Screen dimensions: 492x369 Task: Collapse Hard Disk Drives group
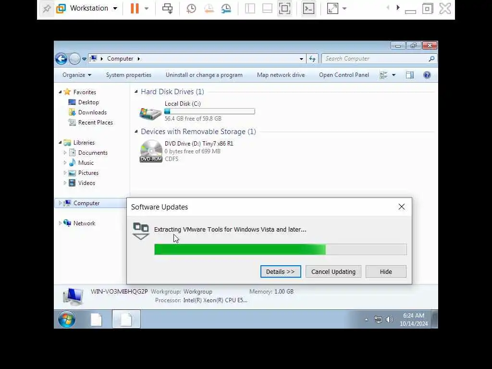[x=136, y=92]
